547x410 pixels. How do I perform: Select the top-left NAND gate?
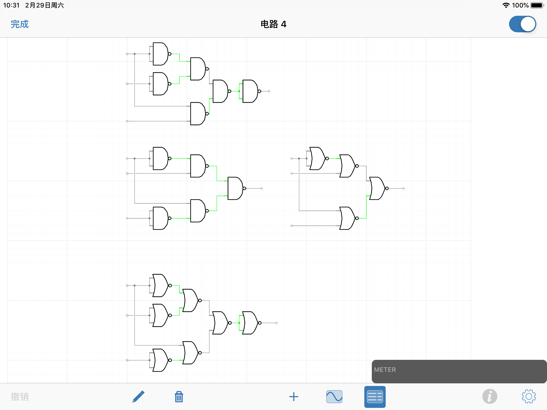tap(159, 53)
